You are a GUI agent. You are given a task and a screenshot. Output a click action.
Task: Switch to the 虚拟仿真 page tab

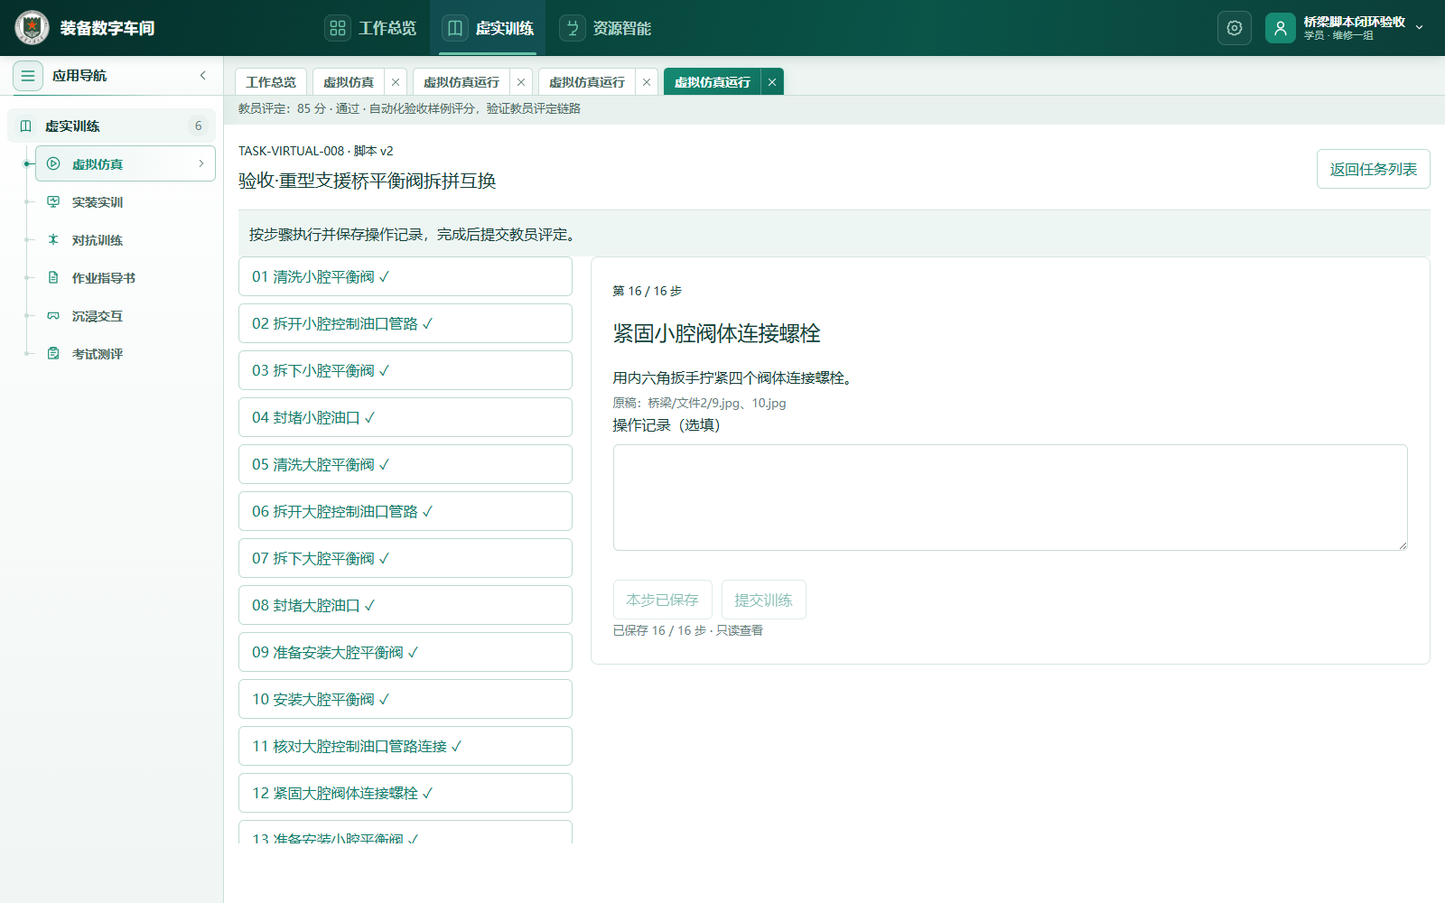coord(349,82)
